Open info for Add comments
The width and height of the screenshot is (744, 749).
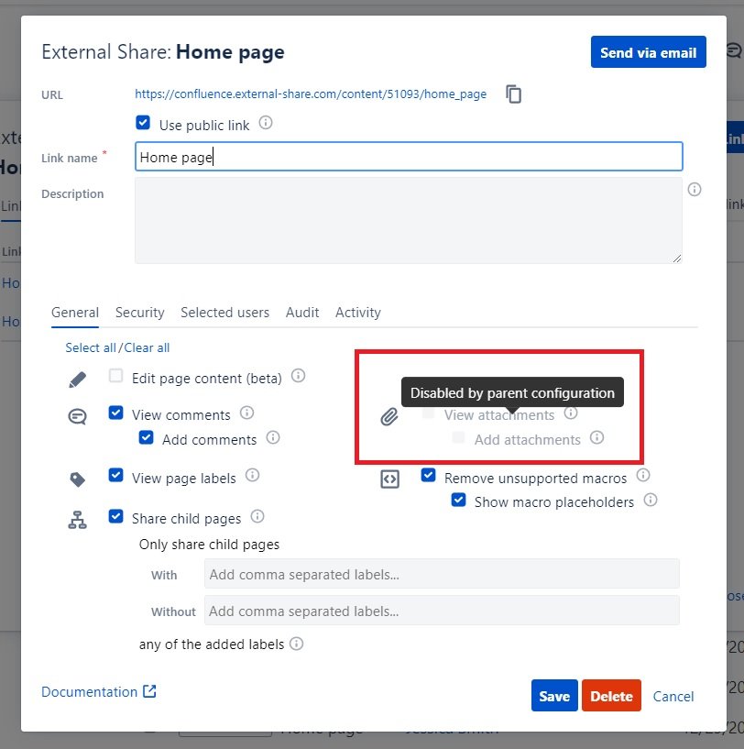[x=273, y=437]
